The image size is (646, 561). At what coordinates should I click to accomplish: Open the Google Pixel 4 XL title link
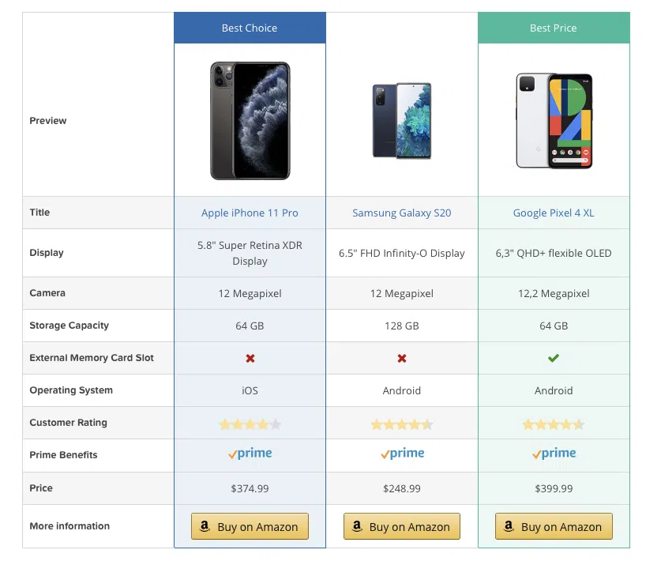coord(554,213)
